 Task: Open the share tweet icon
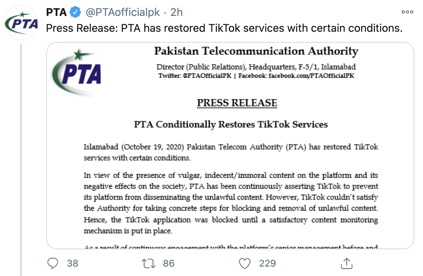tap(346, 263)
